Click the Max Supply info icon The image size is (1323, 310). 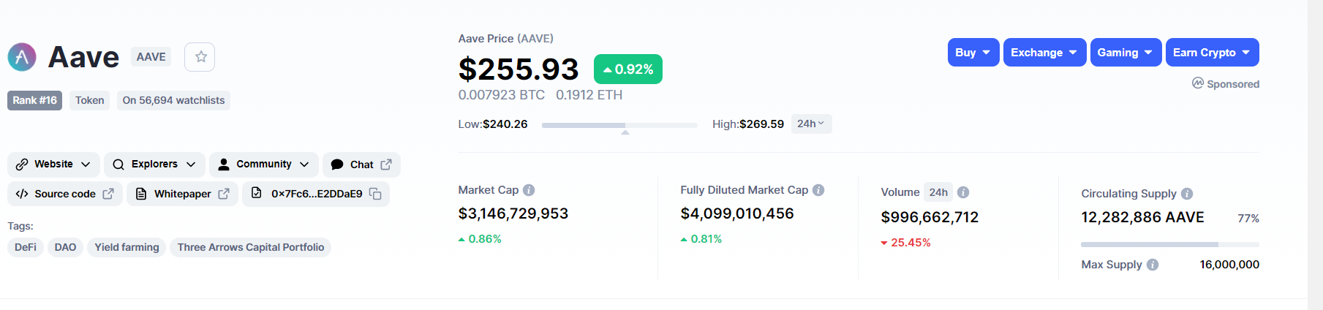(x=1153, y=265)
